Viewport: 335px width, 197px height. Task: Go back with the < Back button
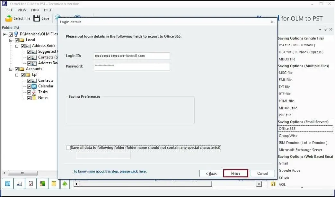pos(211,174)
